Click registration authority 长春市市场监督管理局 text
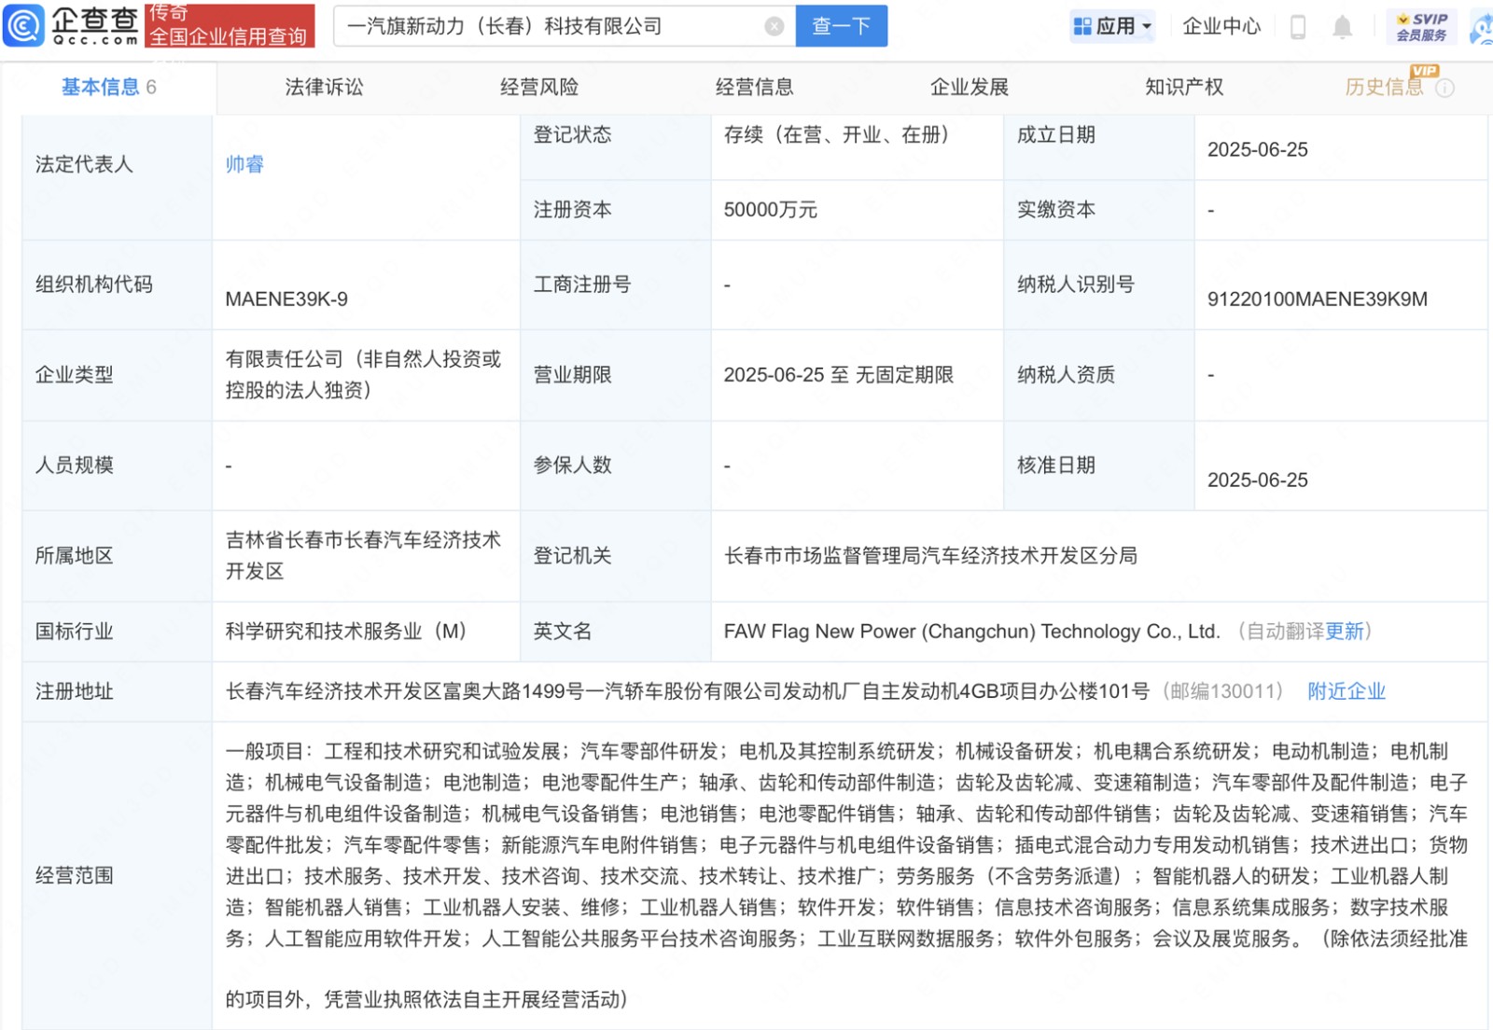This screenshot has height=1030, width=1493. (931, 556)
